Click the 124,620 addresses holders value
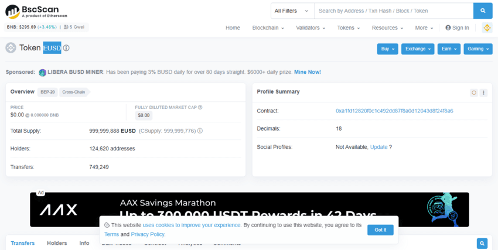The image size is (498, 250). [x=112, y=149]
